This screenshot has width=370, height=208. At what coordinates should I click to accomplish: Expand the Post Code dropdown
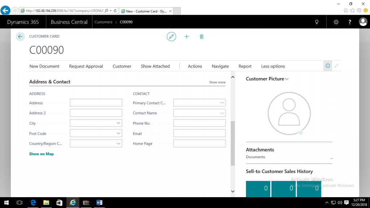point(118,133)
